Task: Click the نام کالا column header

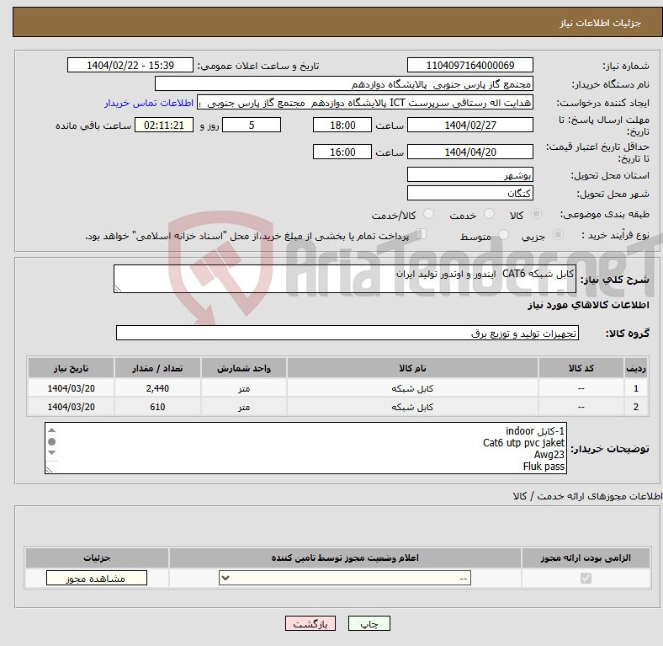Action: coord(412,368)
